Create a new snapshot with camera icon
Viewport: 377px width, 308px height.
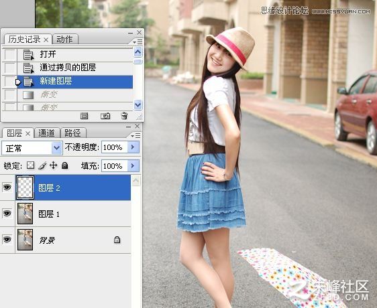pyautogui.click(x=105, y=116)
